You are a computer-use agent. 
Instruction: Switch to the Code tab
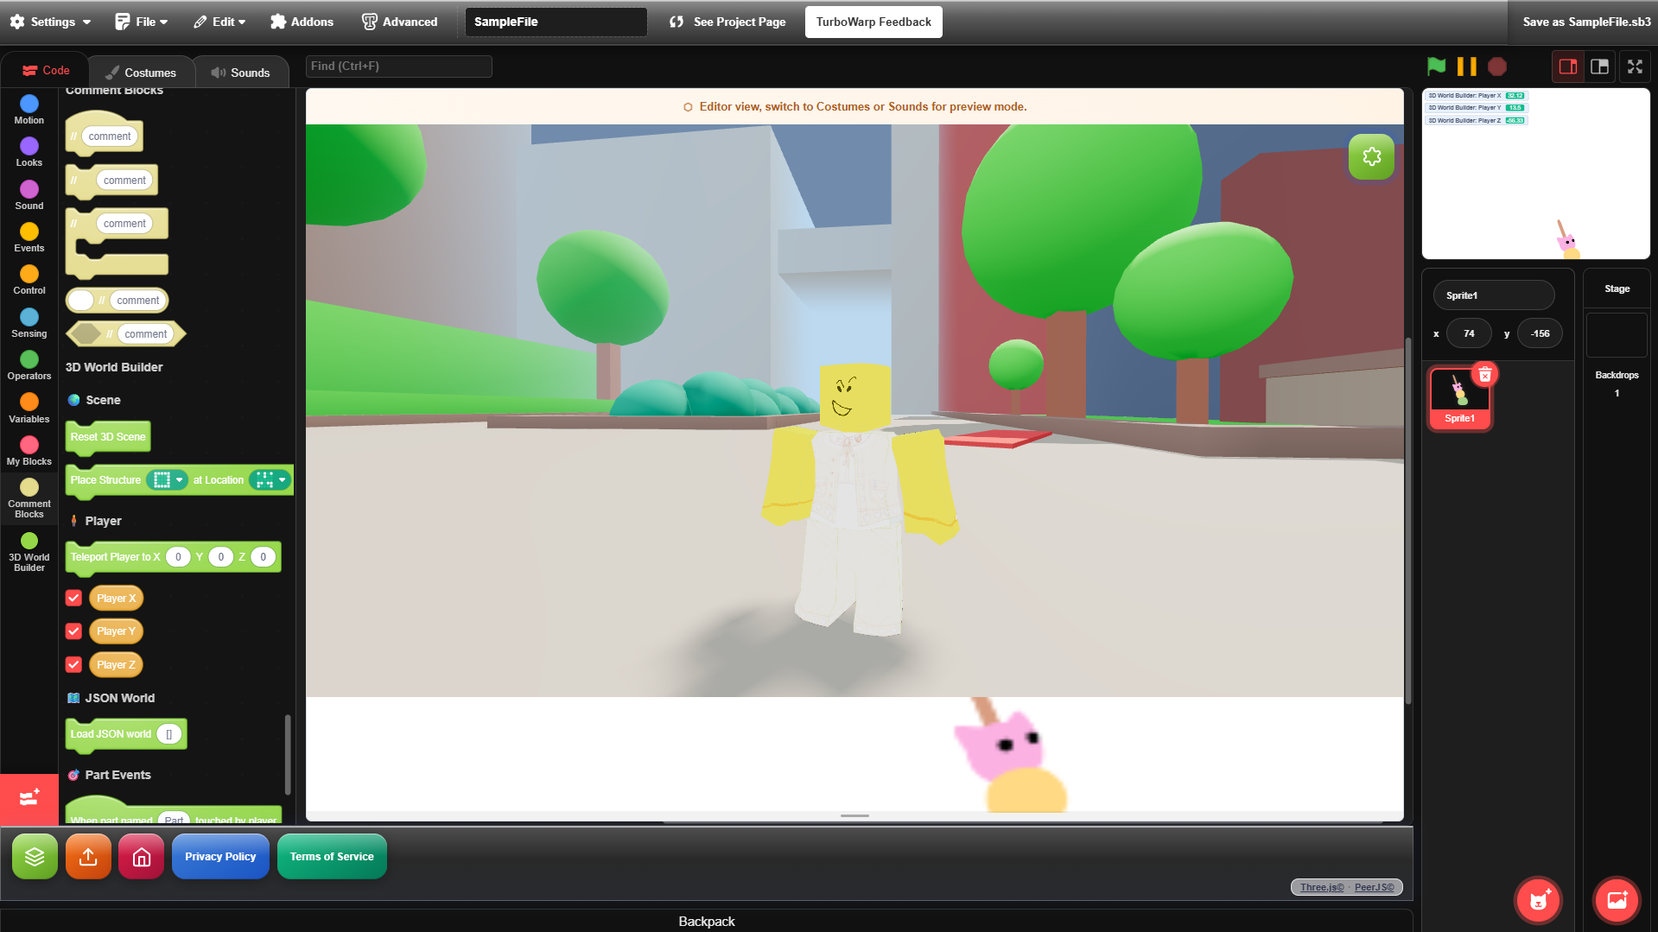46,71
